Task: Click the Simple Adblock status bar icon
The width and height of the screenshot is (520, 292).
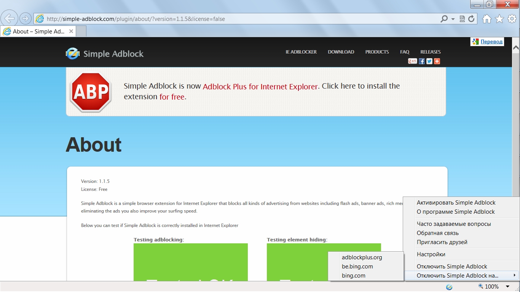Action: 449,287
